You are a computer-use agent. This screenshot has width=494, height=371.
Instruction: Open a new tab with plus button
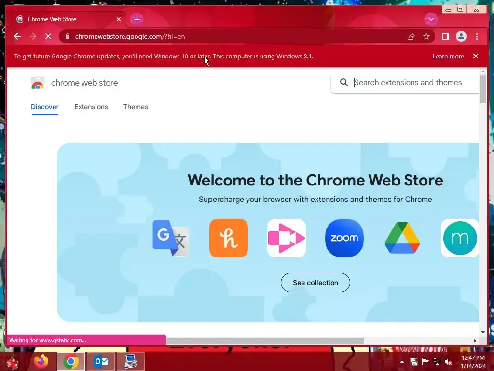[137, 19]
